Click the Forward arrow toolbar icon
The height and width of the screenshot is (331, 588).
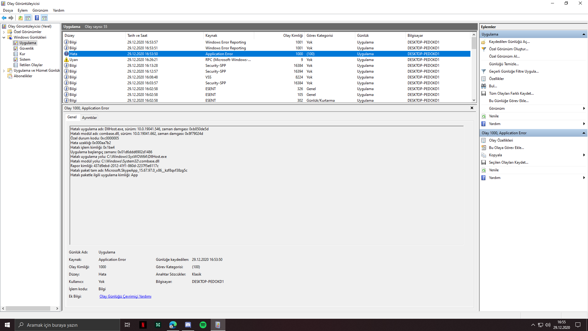pos(11,18)
